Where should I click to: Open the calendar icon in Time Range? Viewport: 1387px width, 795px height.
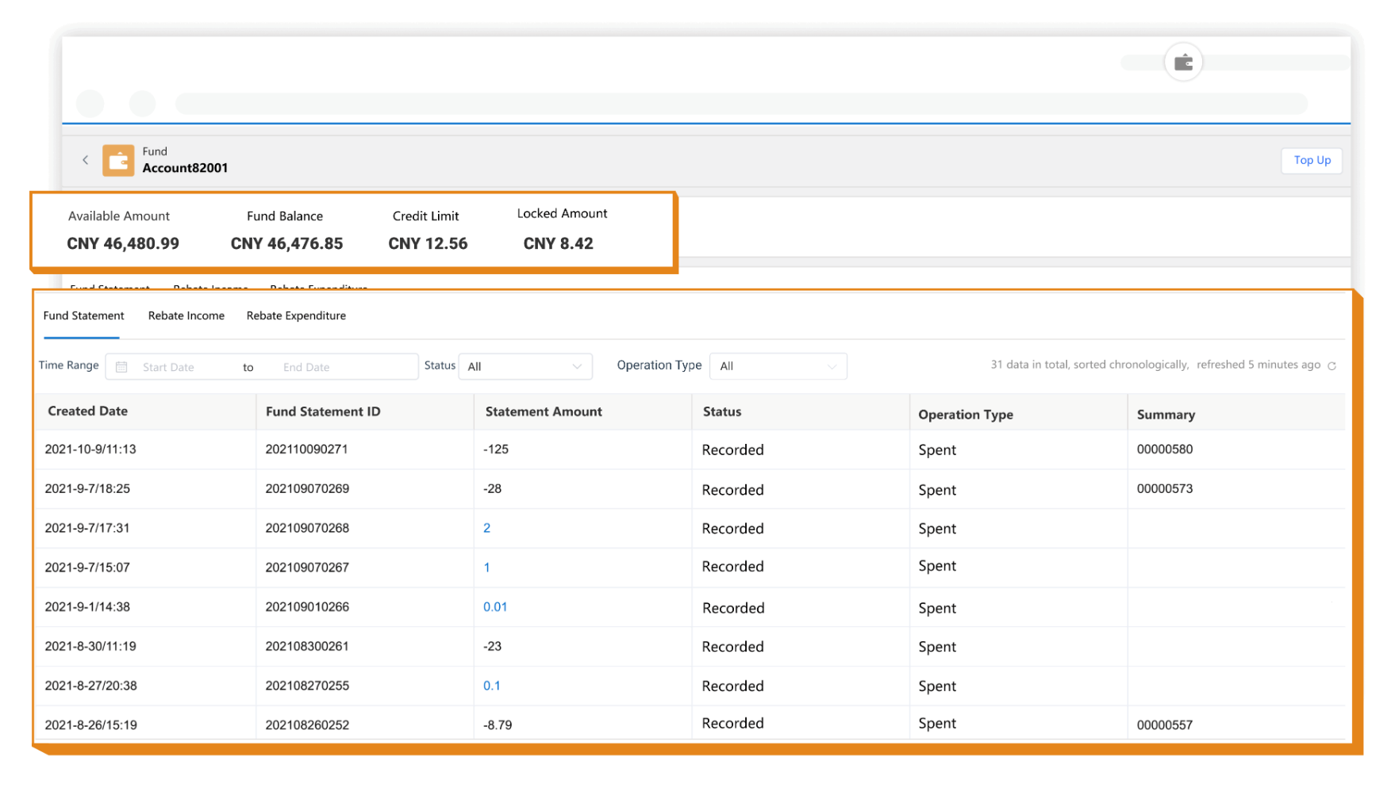point(121,367)
